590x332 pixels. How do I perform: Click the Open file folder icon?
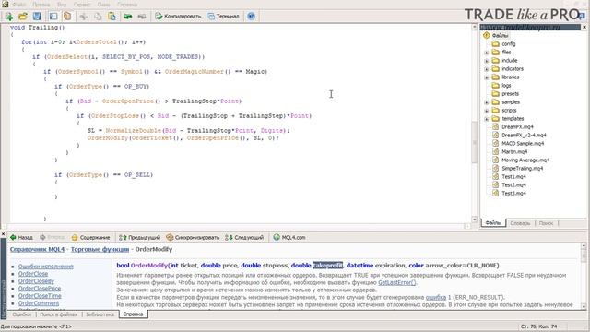pos(23,17)
